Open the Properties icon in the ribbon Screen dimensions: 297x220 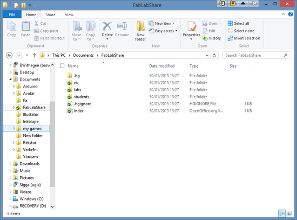click(x=192, y=26)
